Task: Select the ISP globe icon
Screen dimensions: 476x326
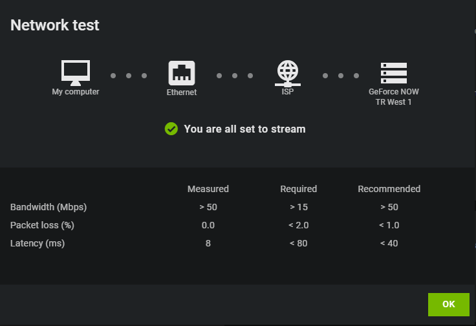Action: (x=287, y=73)
